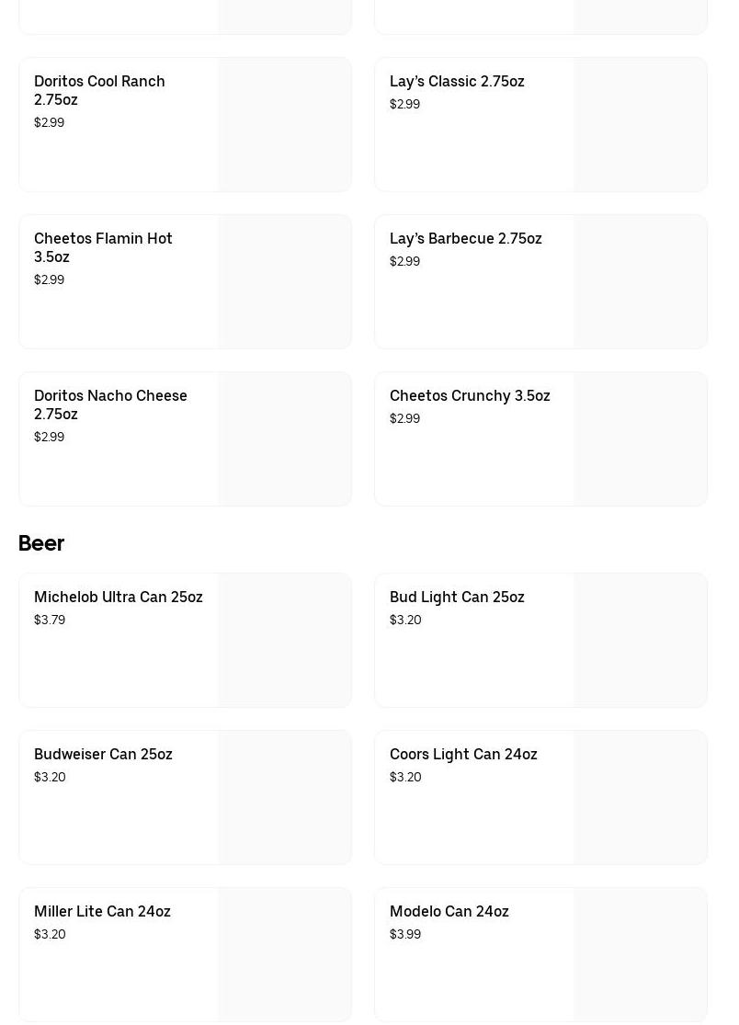Open the Miller Lite Can 24oz item
The image size is (739, 1025).
[102, 912]
